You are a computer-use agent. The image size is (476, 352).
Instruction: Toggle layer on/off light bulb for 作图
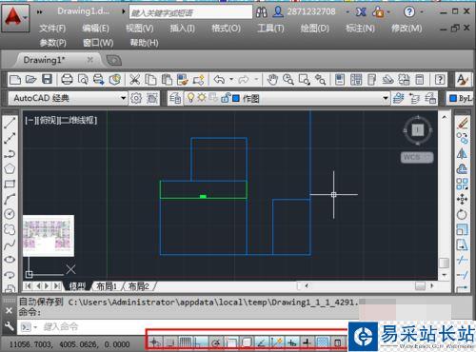point(190,98)
